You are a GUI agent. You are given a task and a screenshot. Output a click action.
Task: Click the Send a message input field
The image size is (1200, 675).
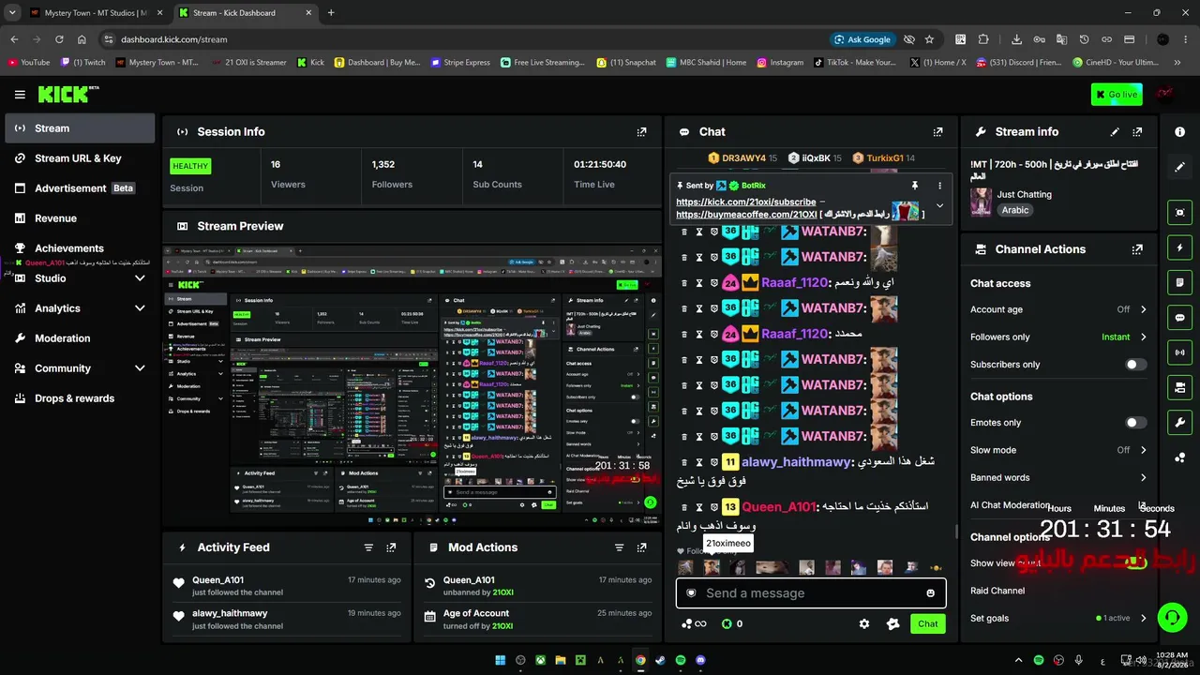pos(811,593)
